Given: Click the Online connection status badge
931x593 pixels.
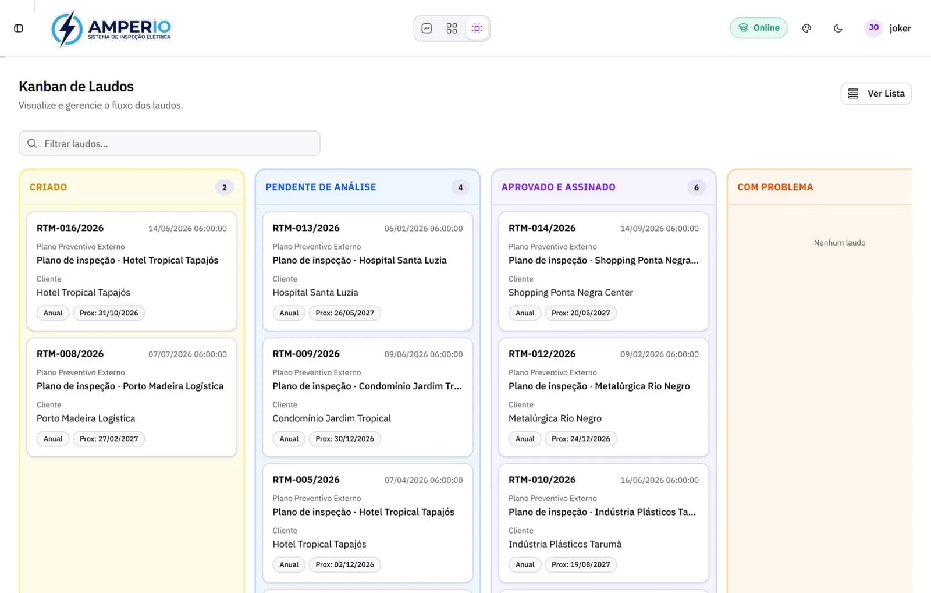Looking at the screenshot, I should [759, 28].
